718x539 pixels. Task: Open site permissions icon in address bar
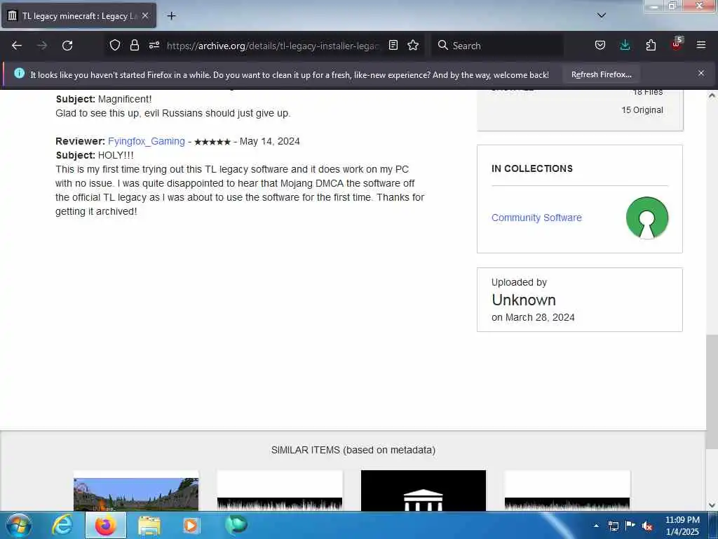(154, 45)
